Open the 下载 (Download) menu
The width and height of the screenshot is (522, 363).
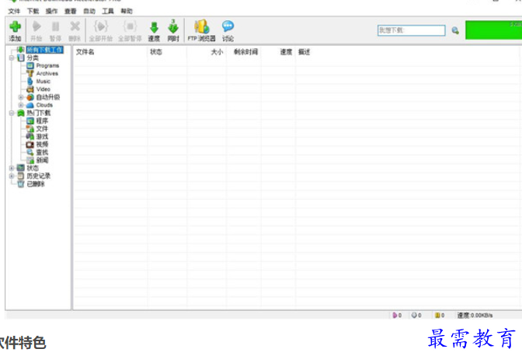33,12
